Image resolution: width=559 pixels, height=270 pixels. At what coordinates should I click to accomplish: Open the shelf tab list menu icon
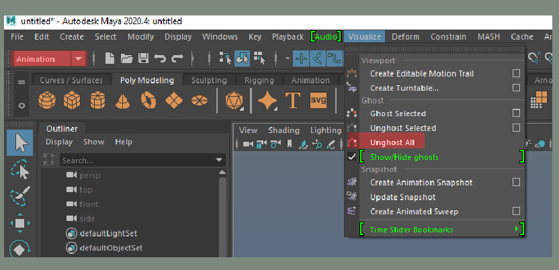(21, 82)
